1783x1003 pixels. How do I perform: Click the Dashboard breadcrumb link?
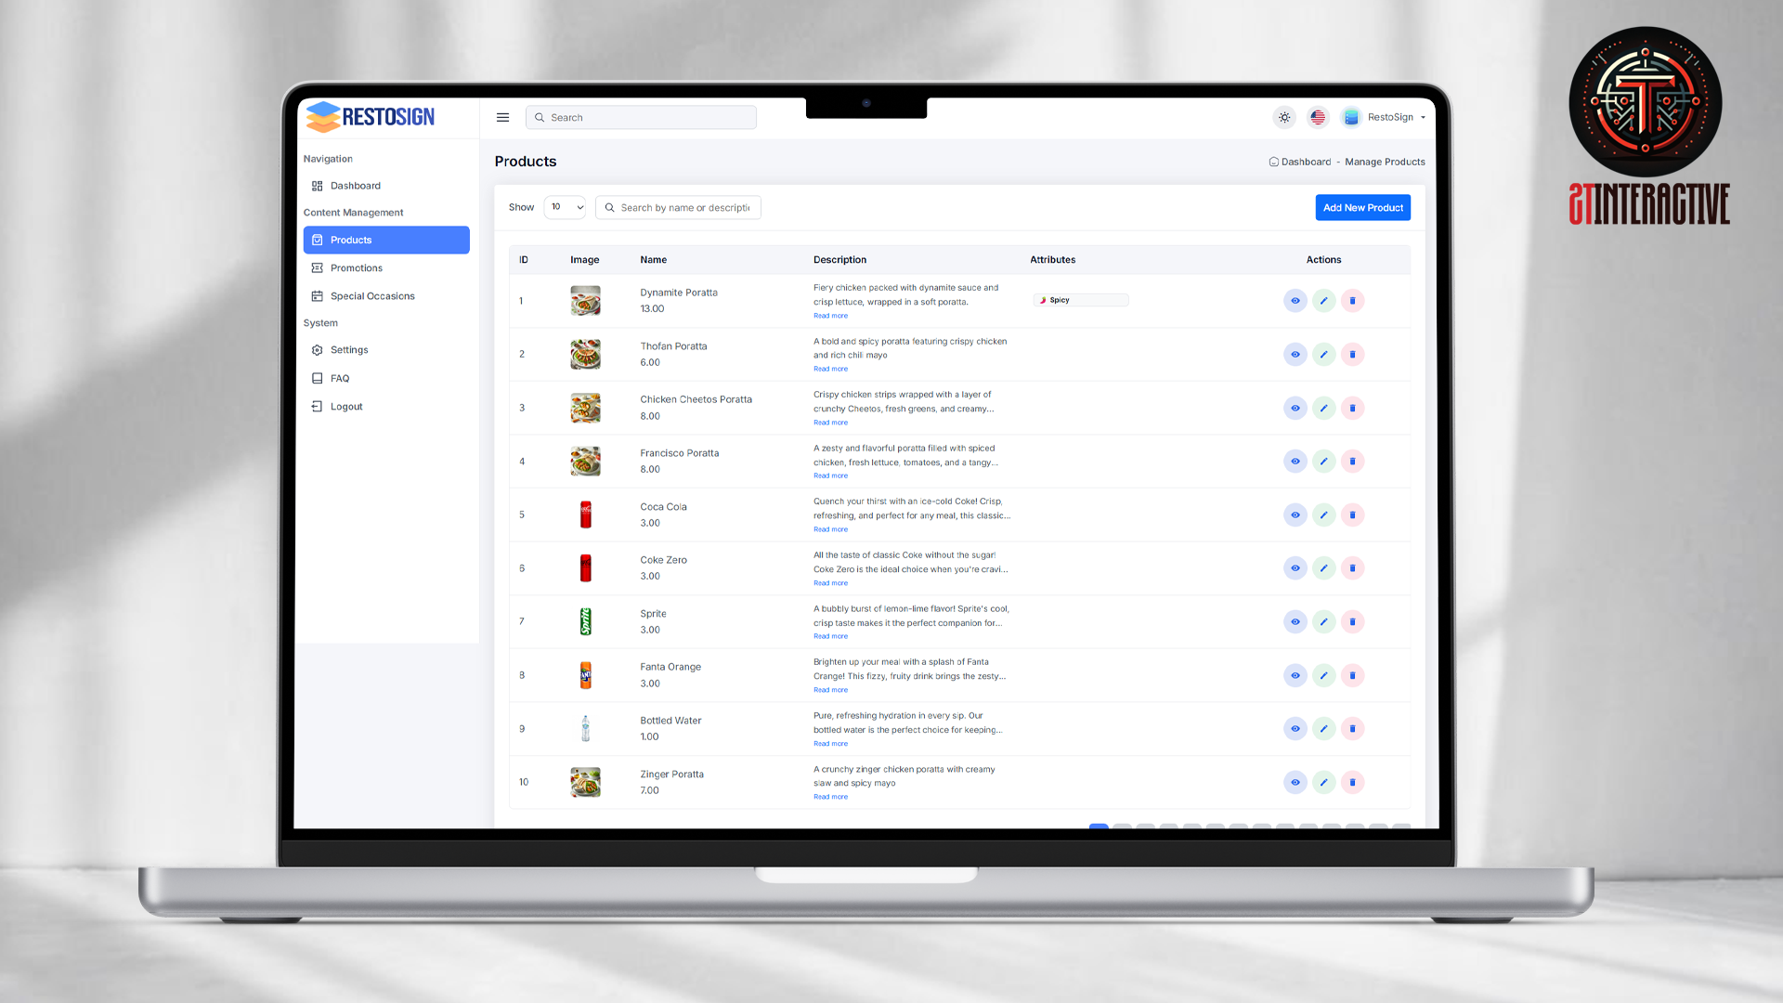[1305, 162]
